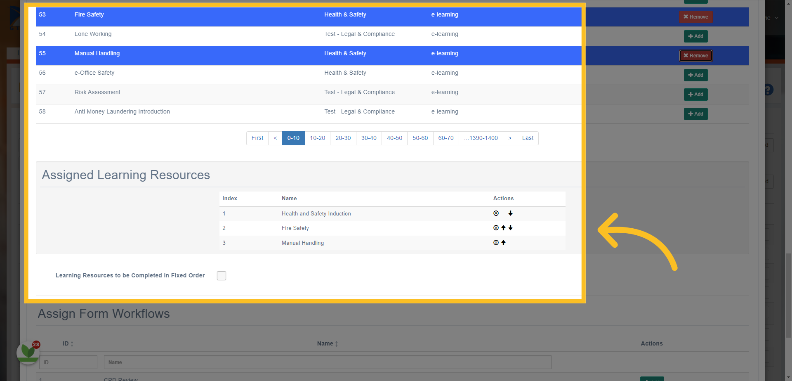
Task: Click the page vertical scrollbar thumb
Action: [x=788, y=296]
